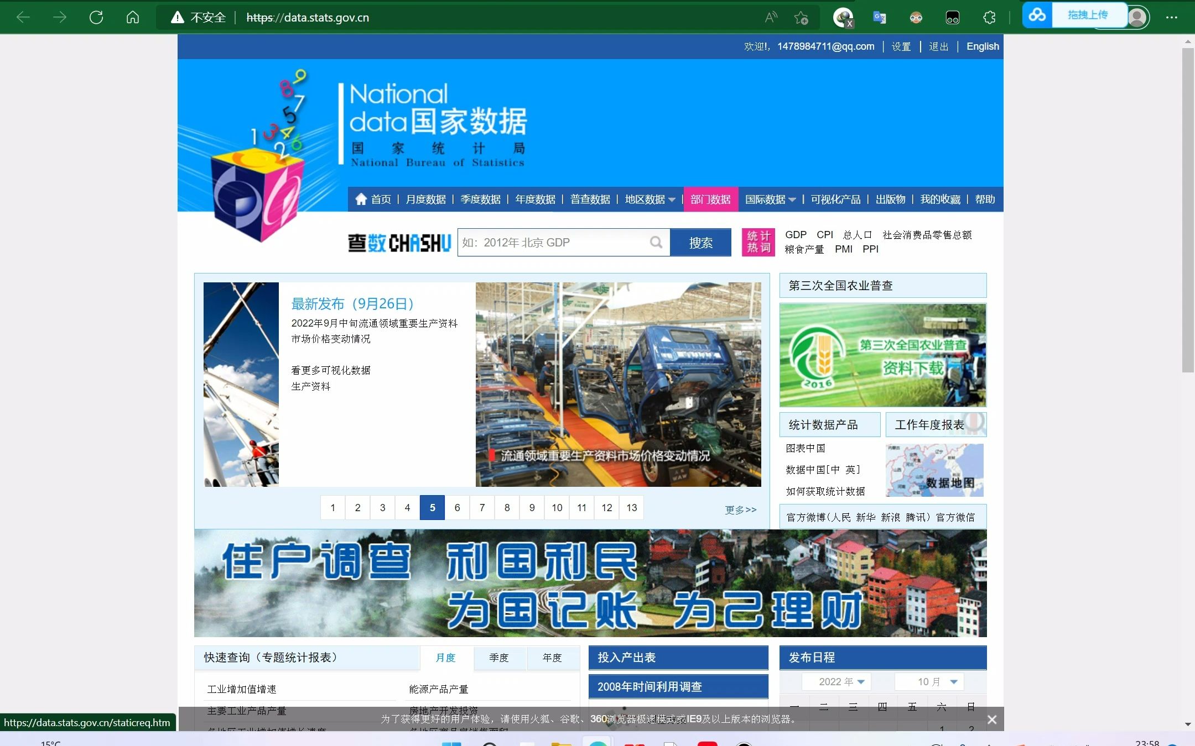Switch to the 季度 tab
This screenshot has height=746, width=1195.
coord(498,658)
